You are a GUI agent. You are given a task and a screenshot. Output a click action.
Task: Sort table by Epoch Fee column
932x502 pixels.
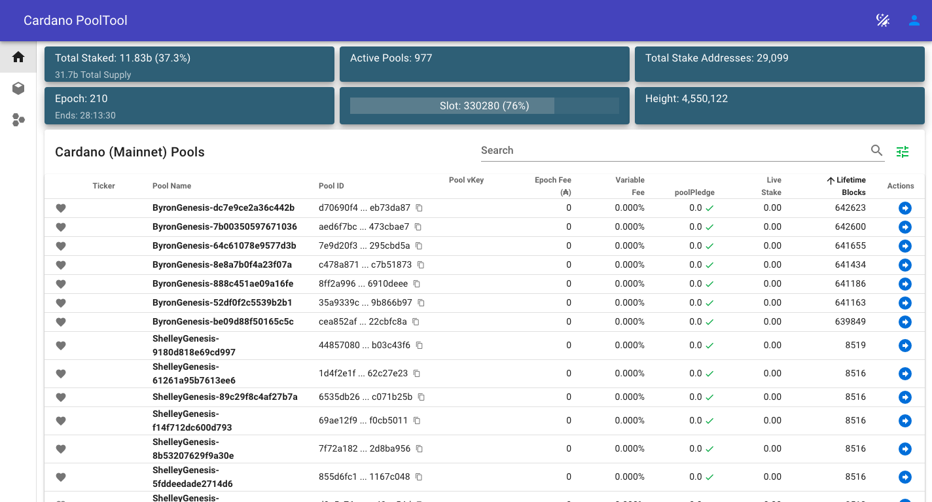[x=553, y=186]
